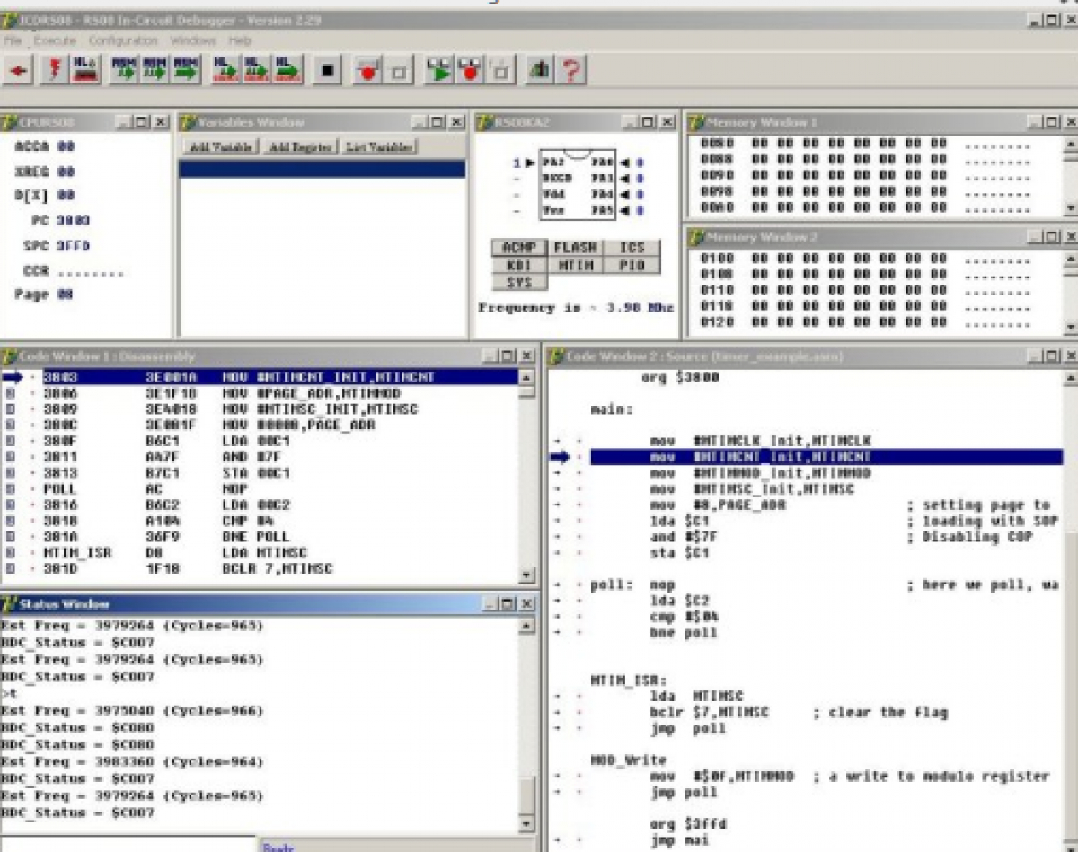Click the command input field below Status Window
1078x852 pixels.
tap(128, 844)
